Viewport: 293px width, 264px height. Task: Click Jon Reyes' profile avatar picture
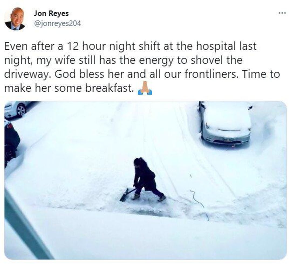tap(15, 19)
